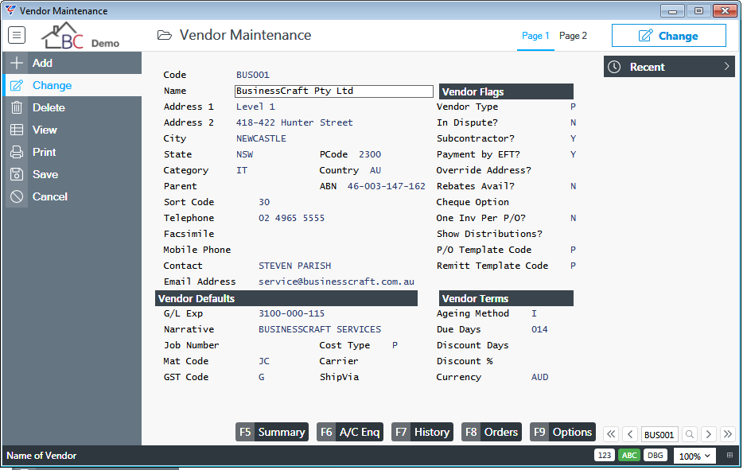The image size is (747, 470).
Task: Open the F8 Orders function
Action: click(492, 432)
